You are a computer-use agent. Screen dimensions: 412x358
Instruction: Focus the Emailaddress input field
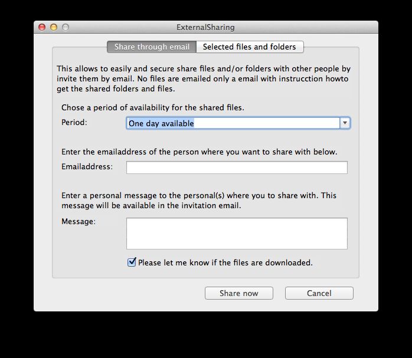[237, 167]
